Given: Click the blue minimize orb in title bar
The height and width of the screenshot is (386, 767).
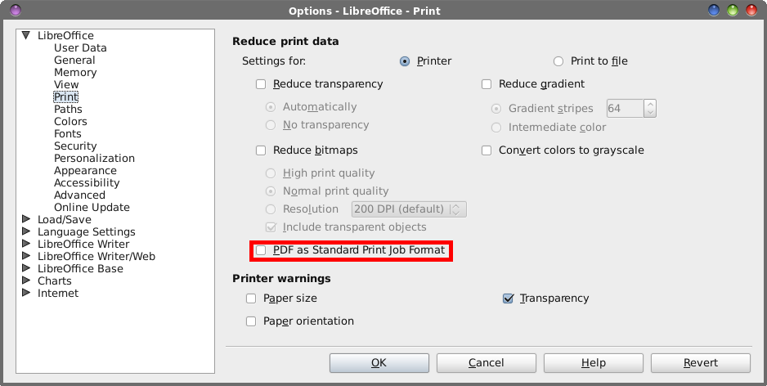Looking at the screenshot, I should click(714, 10).
